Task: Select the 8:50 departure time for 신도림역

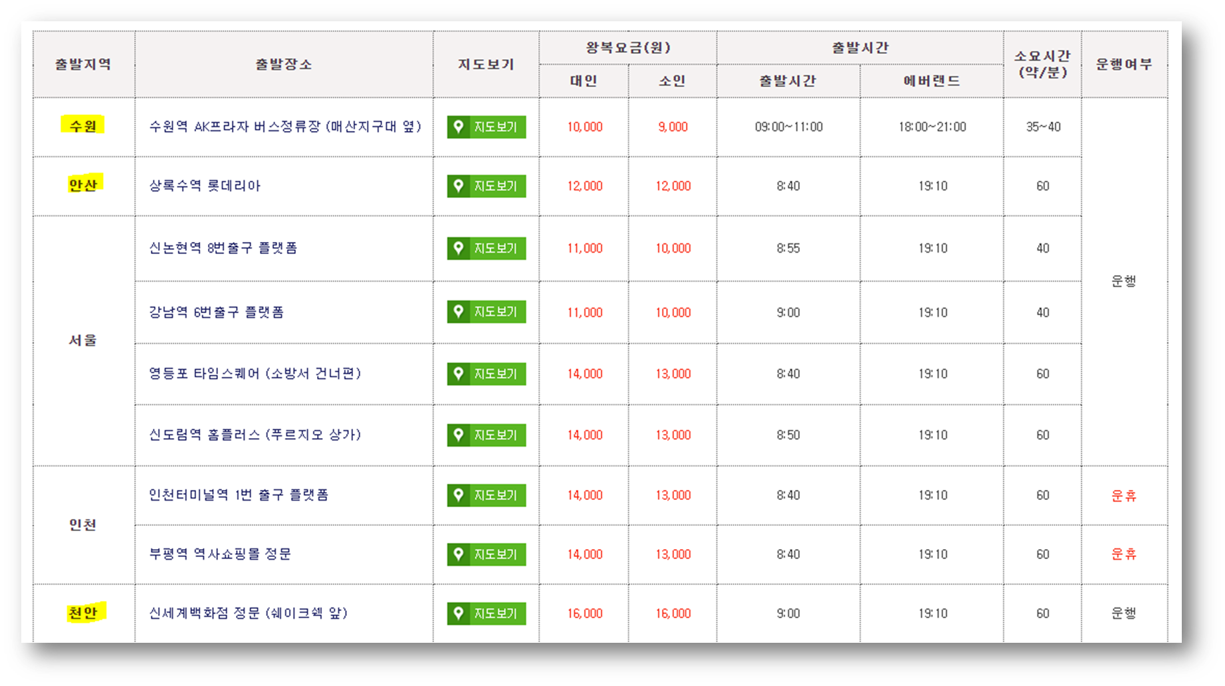Action: click(788, 435)
